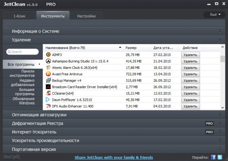Select Все программы category
The height and width of the screenshot is (161, 228).
[x=23, y=64]
